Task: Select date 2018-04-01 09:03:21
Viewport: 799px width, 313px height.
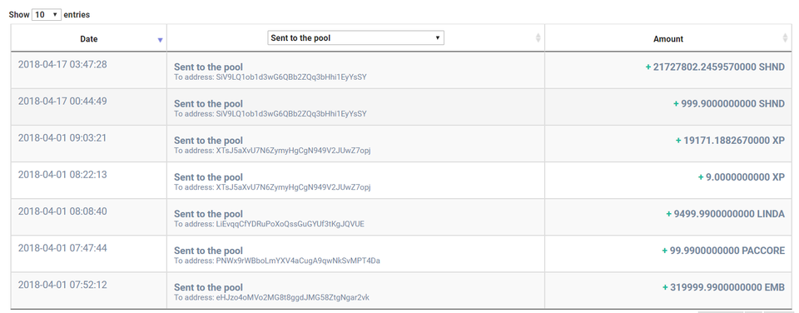Action: click(62, 137)
